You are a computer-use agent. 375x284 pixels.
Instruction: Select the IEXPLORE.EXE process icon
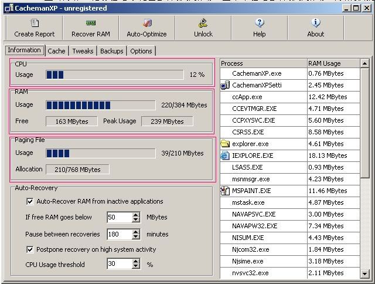point(226,155)
